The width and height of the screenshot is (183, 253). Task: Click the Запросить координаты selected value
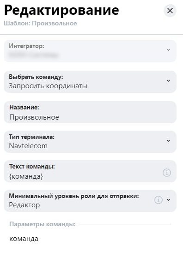click(x=48, y=86)
